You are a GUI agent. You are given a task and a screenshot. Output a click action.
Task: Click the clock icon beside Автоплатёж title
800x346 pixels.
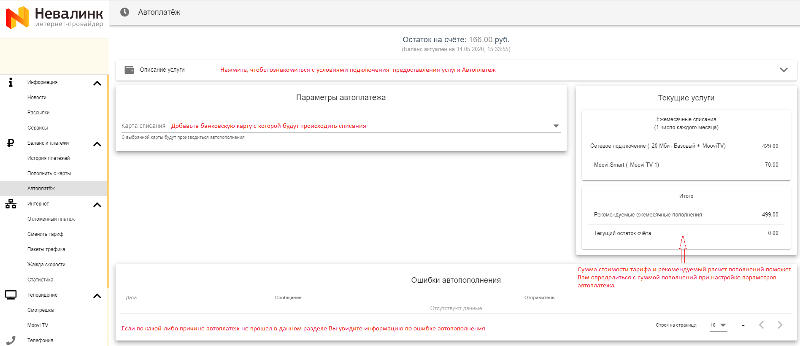(124, 12)
